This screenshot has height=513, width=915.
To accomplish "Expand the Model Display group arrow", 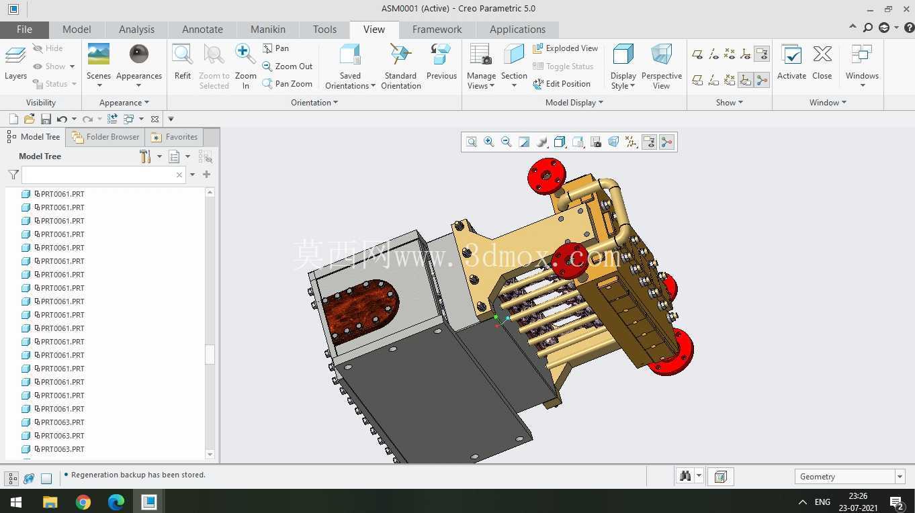I will 601,103.
